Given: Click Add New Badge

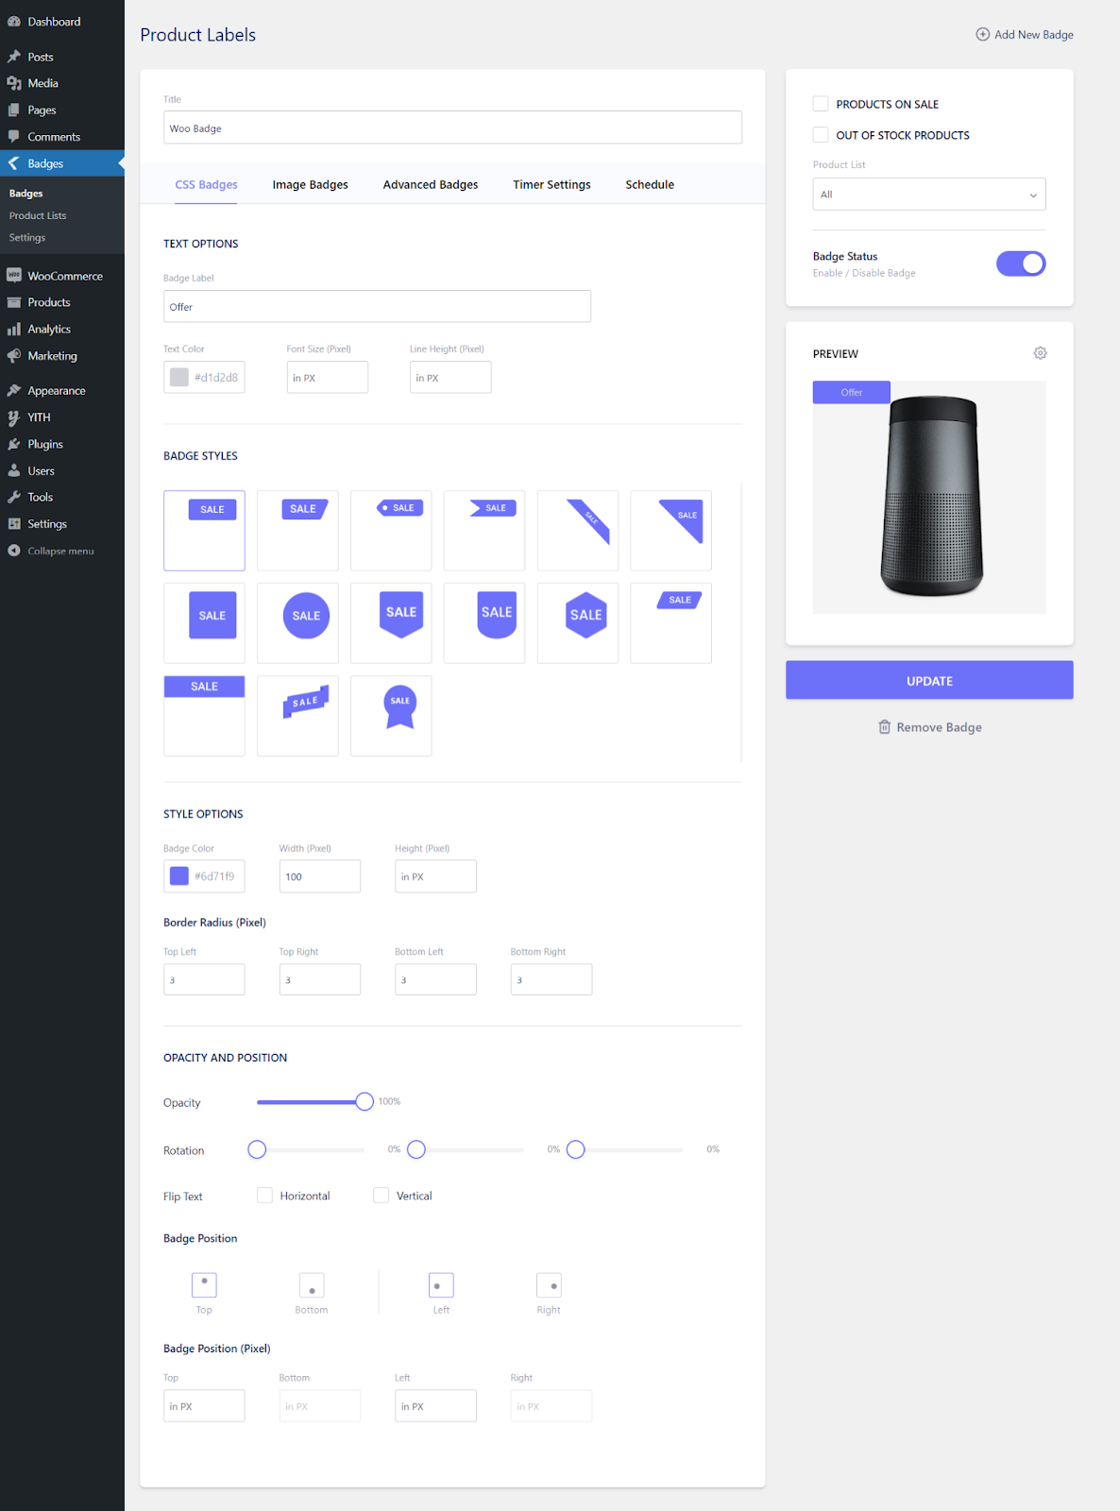Looking at the screenshot, I should coord(1025,35).
